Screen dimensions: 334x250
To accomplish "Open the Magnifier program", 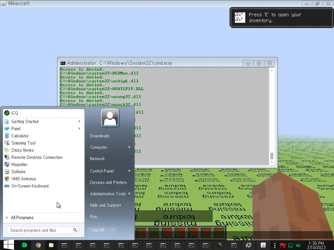I will coord(44,164).
